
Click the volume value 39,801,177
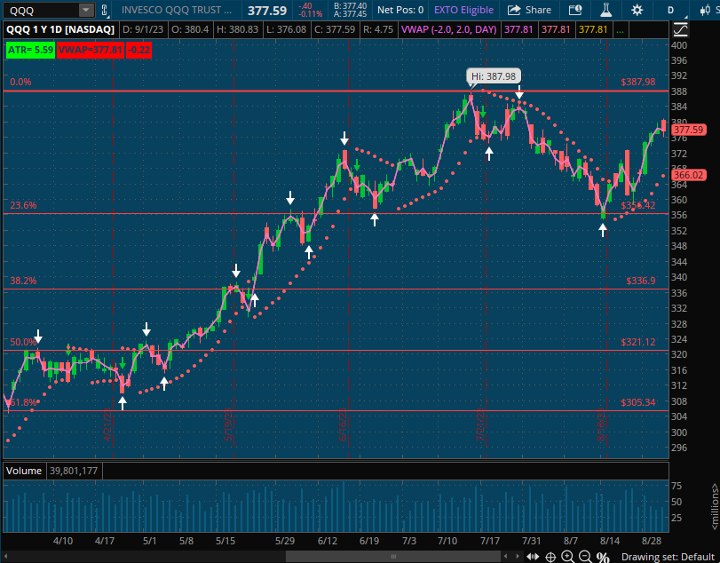click(x=74, y=471)
